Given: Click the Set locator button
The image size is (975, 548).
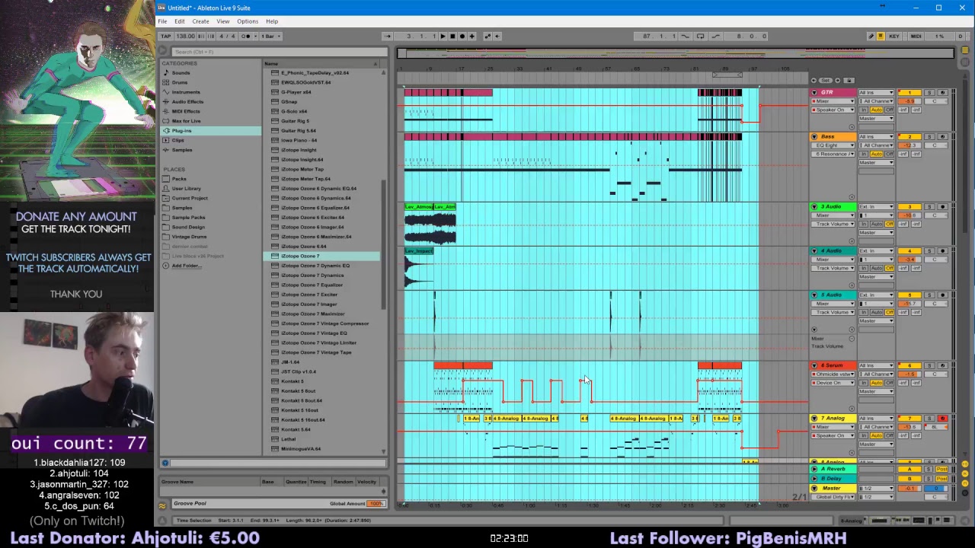Looking at the screenshot, I should click(825, 80).
